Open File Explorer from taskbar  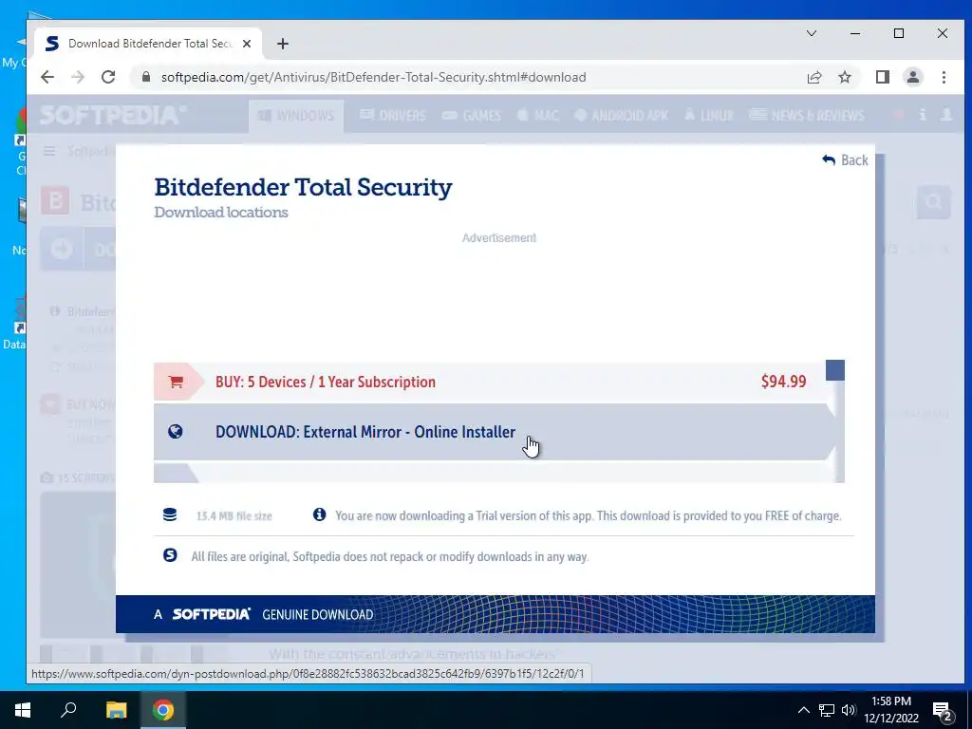116,710
